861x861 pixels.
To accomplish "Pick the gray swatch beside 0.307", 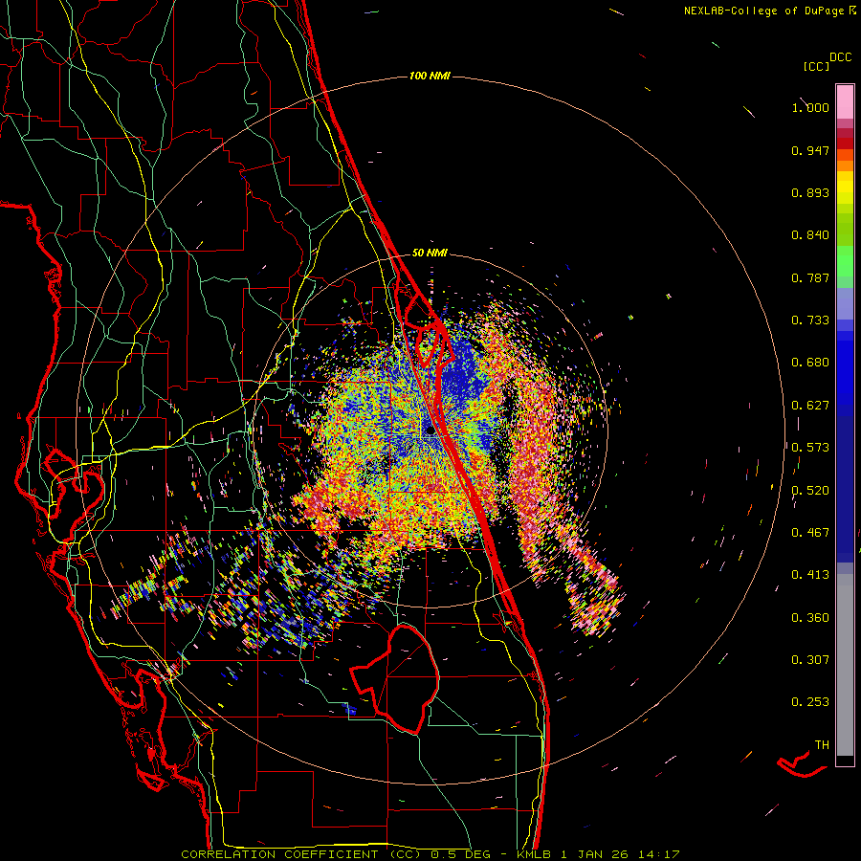I will (845, 665).
